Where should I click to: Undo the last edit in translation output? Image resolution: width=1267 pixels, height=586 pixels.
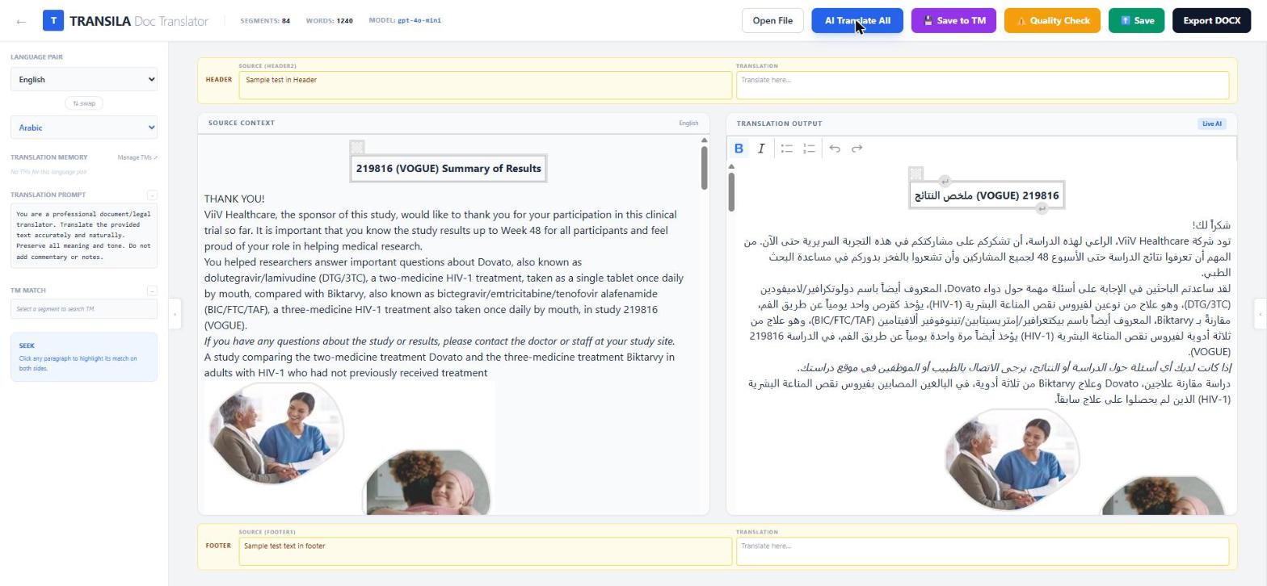tap(835, 149)
